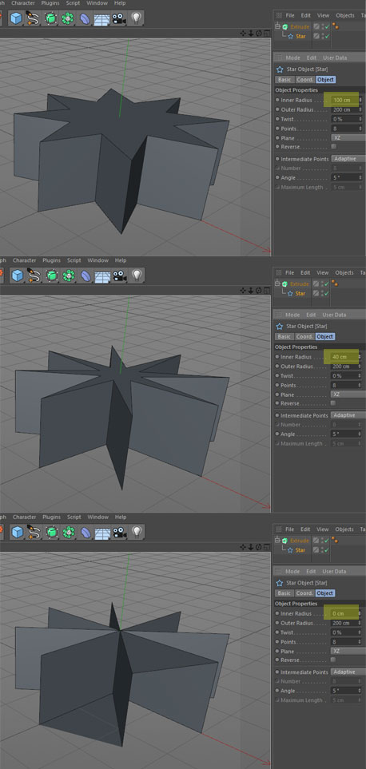Select Extrude object row in 40 cm screenshot
366x769 pixels.
point(300,283)
